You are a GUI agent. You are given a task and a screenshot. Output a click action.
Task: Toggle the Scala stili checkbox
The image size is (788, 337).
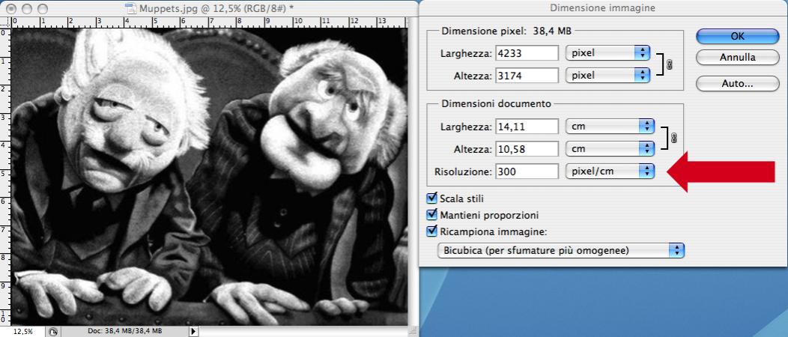pyautogui.click(x=431, y=198)
